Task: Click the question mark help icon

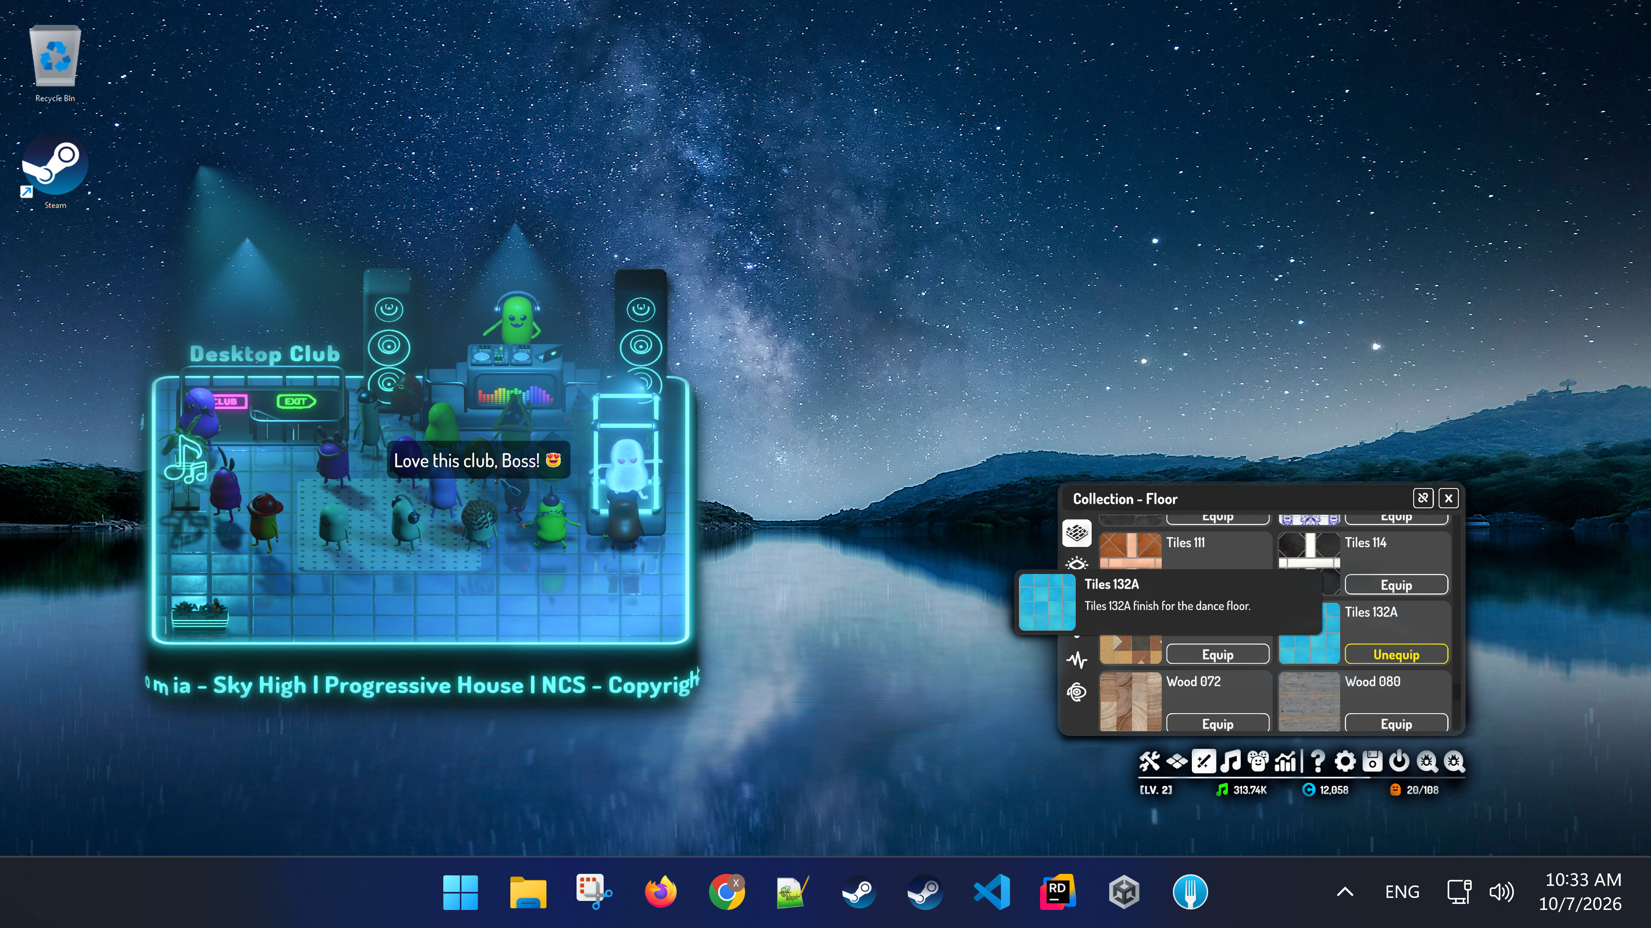Action: (x=1318, y=761)
